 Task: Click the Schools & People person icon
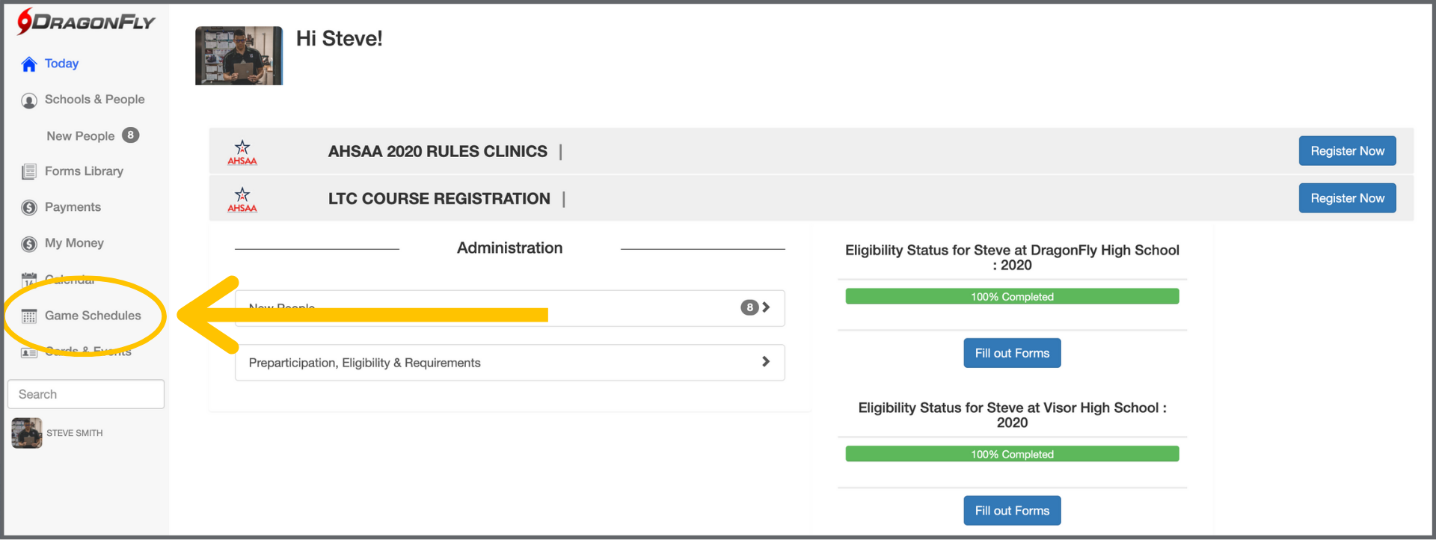click(29, 100)
